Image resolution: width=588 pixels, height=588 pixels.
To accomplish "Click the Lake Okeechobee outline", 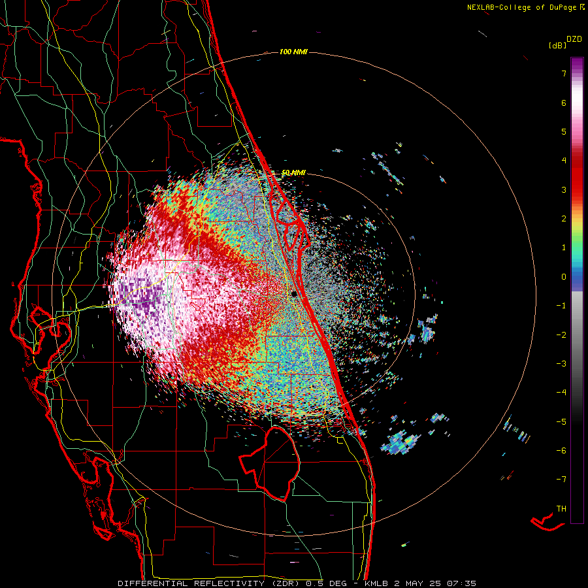I will [270, 464].
